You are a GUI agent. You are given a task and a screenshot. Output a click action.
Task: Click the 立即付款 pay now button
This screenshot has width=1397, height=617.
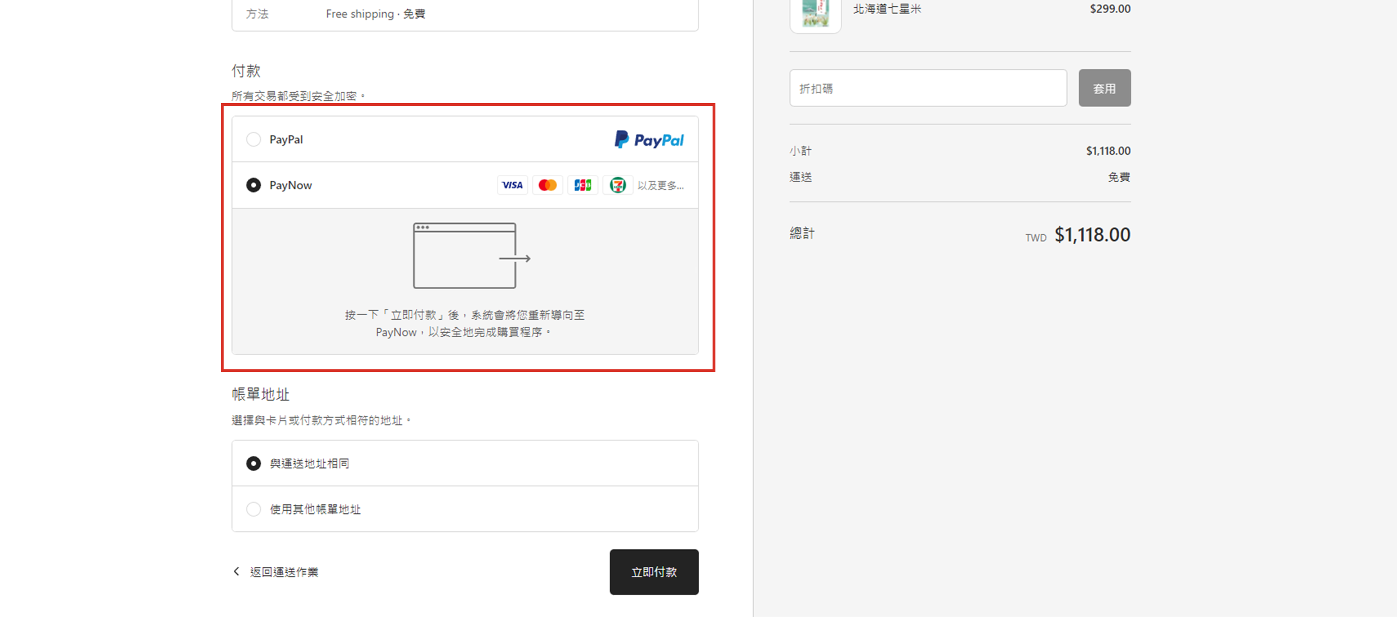click(653, 572)
